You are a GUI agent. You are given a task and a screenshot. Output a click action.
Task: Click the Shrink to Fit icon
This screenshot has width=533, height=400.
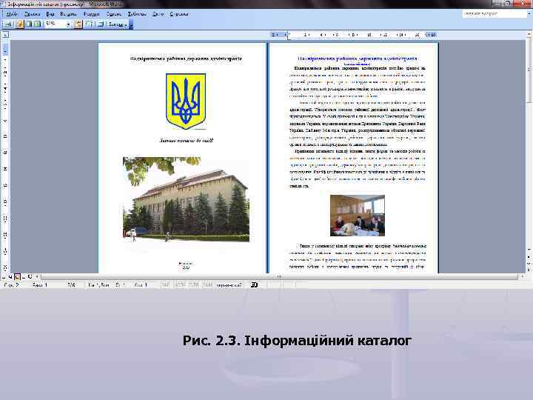(90, 24)
